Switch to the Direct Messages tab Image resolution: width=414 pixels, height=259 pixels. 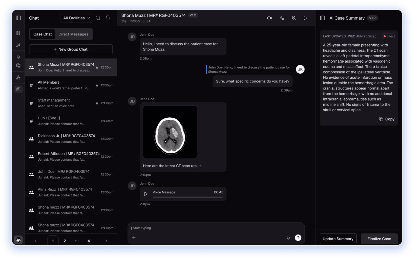[x=73, y=34]
